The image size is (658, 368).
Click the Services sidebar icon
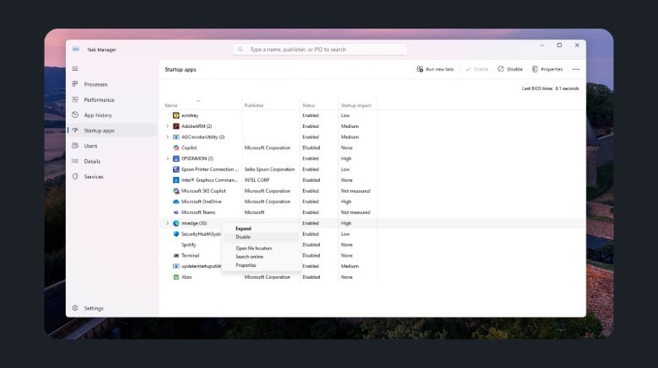click(x=75, y=177)
